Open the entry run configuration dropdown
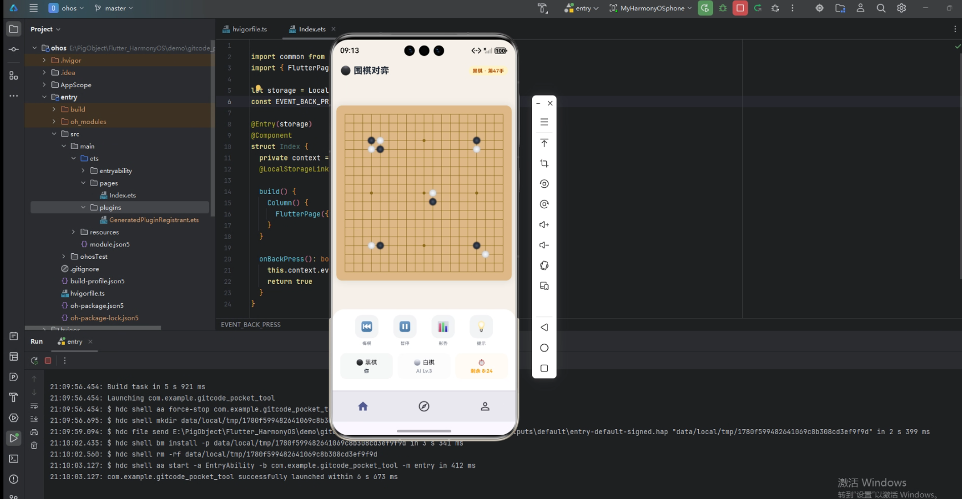 (581, 8)
